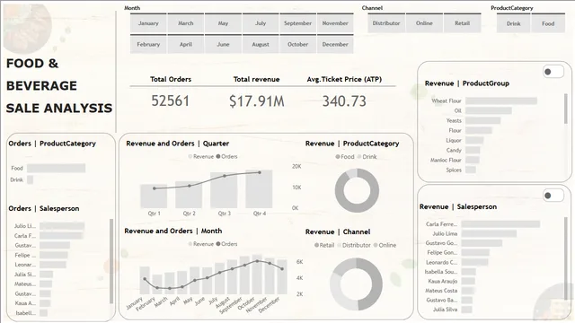The width and height of the screenshot is (575, 323).
Task: Choose October in the Month slicer
Action: [x=297, y=44]
